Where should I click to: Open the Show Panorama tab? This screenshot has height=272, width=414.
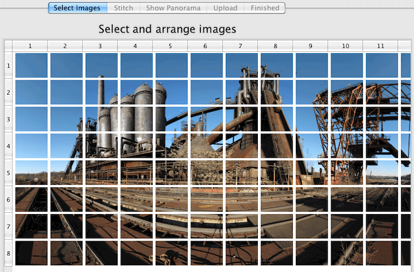(x=173, y=8)
